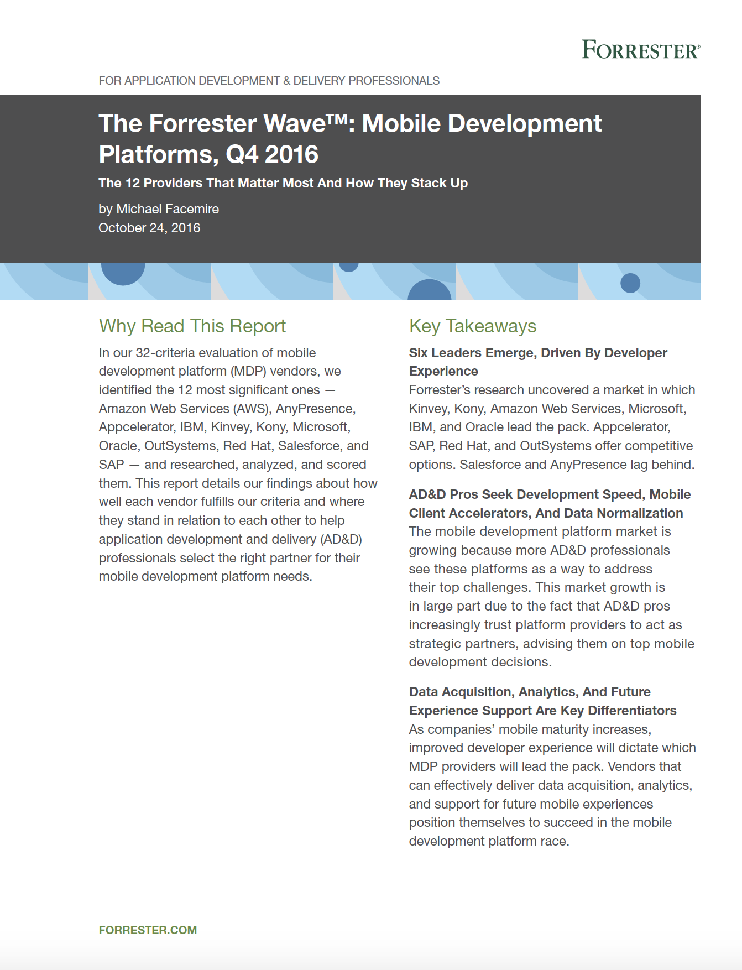Open the FORRESTER.COM link
742x970 pixels.
148,930
